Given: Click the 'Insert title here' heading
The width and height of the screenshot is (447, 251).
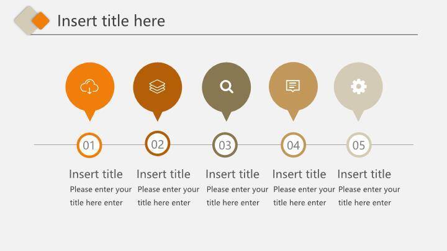Looking at the screenshot, I should 111,21.
